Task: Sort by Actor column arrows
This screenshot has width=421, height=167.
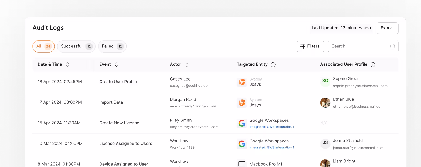Action: (187, 65)
